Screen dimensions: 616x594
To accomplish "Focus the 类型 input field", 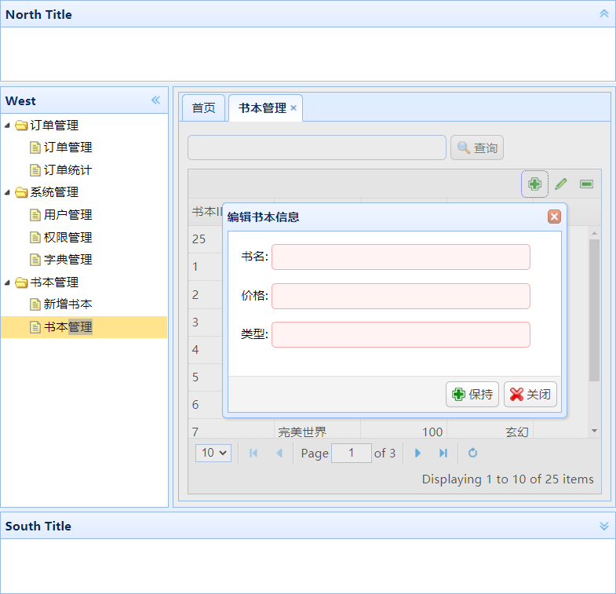I will [x=401, y=335].
